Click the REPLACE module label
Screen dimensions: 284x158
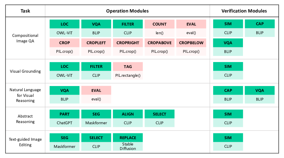pos(128,138)
